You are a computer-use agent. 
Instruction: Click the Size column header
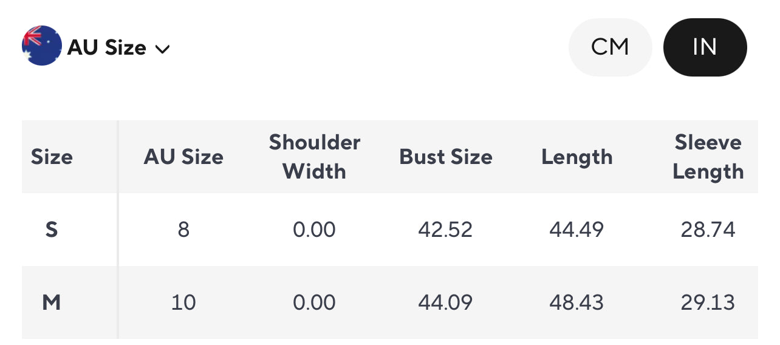coord(52,157)
